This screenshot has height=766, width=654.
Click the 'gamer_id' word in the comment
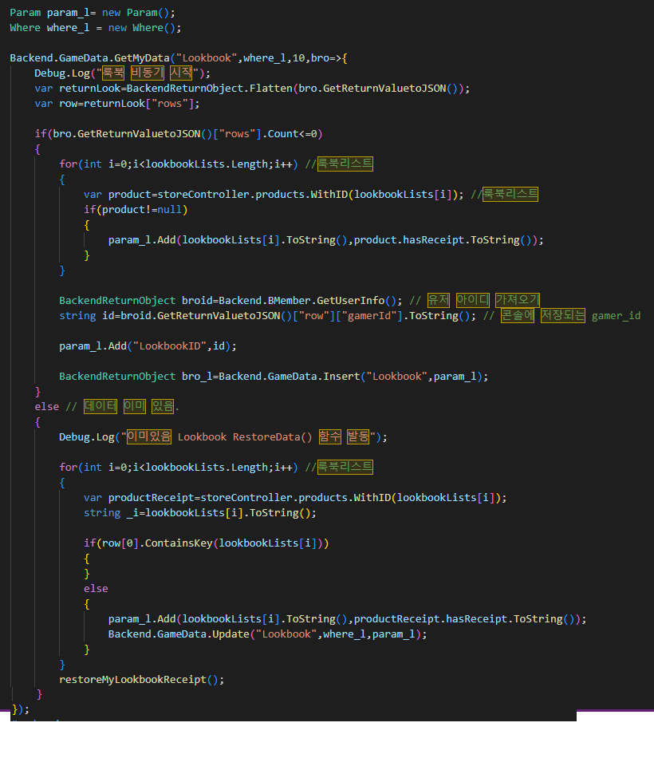point(616,316)
